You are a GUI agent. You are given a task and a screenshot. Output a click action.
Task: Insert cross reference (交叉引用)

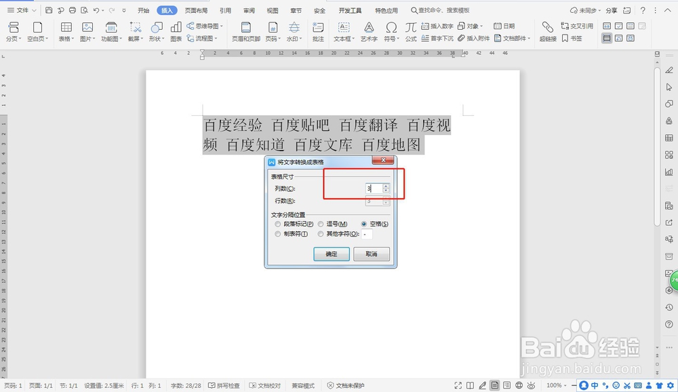(x=577, y=26)
